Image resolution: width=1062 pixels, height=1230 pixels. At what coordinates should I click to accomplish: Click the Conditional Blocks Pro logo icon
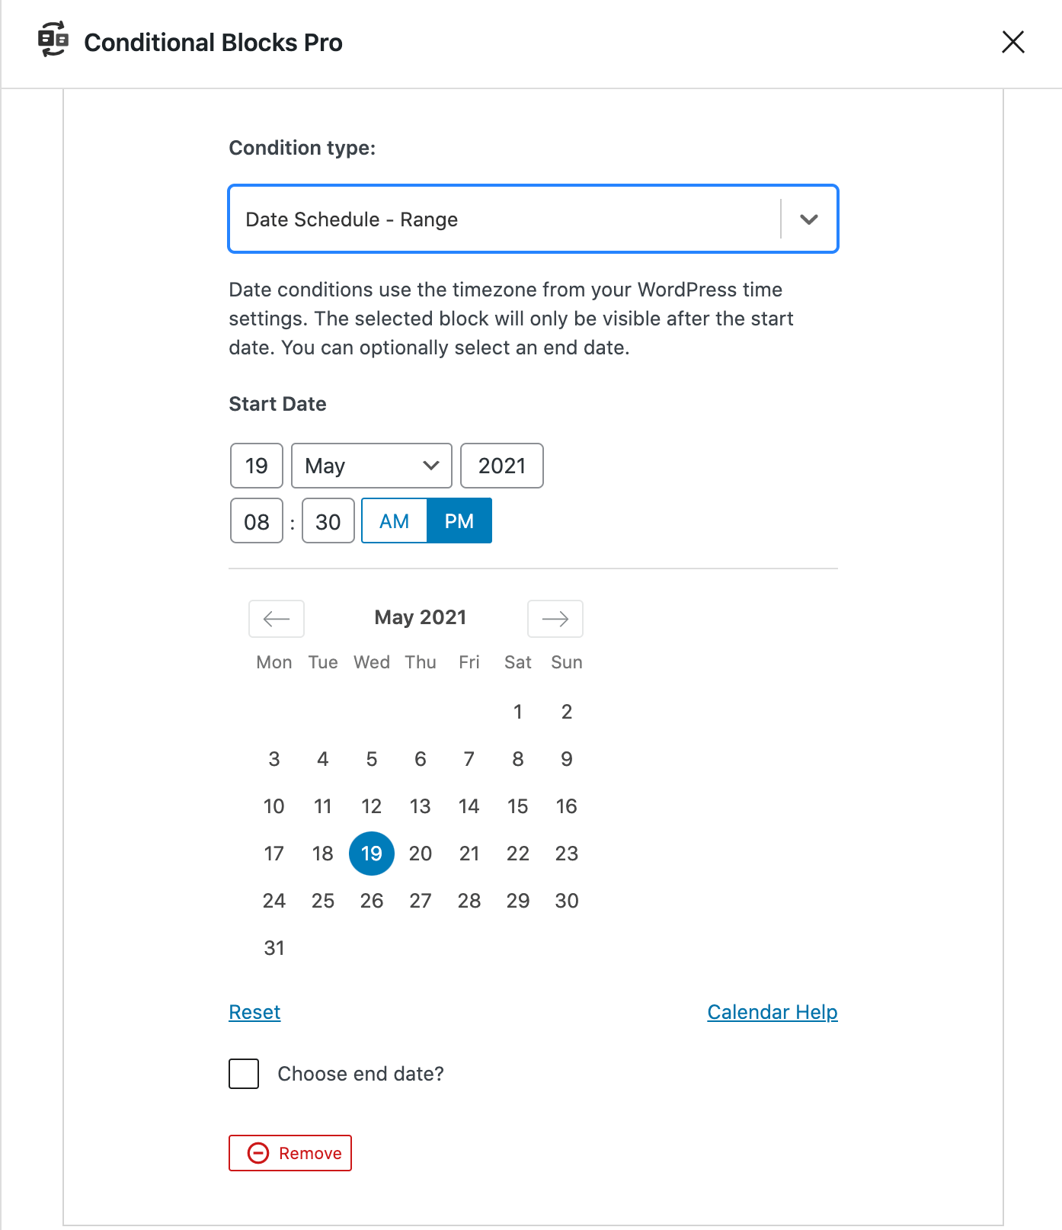pos(53,42)
